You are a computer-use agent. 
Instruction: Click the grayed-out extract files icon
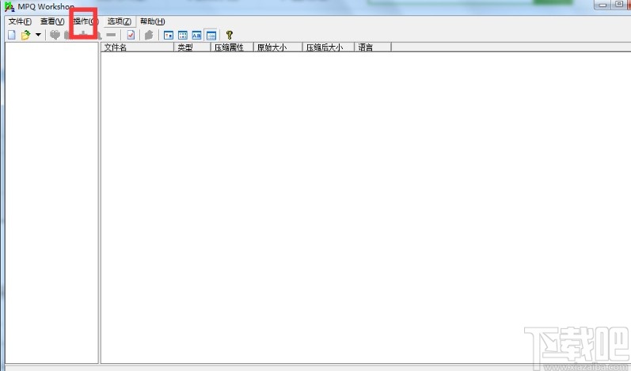tap(149, 35)
